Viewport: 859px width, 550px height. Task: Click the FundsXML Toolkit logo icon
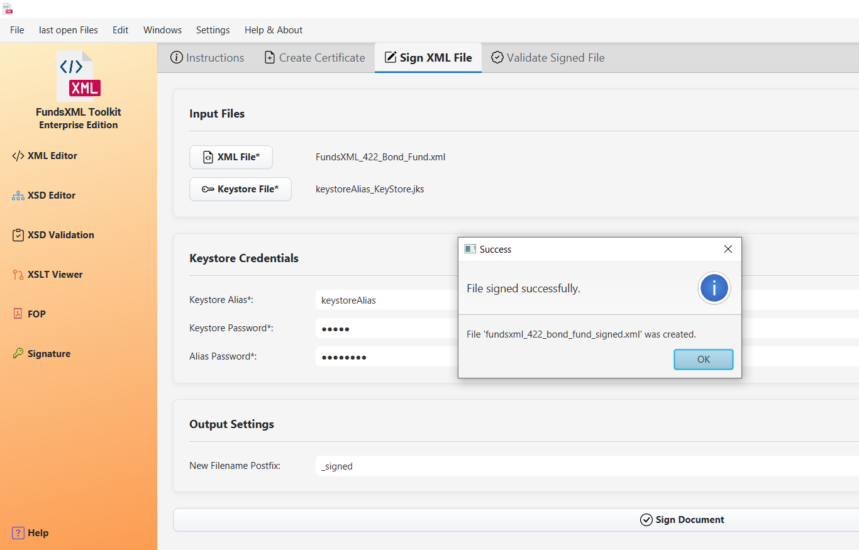(x=79, y=76)
